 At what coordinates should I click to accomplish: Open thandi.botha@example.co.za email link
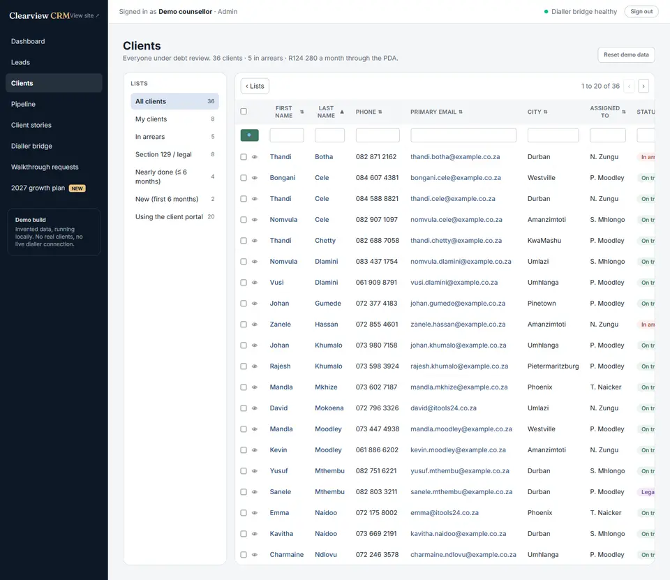pyautogui.click(x=455, y=157)
